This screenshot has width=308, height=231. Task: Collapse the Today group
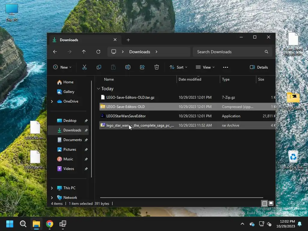pyautogui.click(x=98, y=89)
